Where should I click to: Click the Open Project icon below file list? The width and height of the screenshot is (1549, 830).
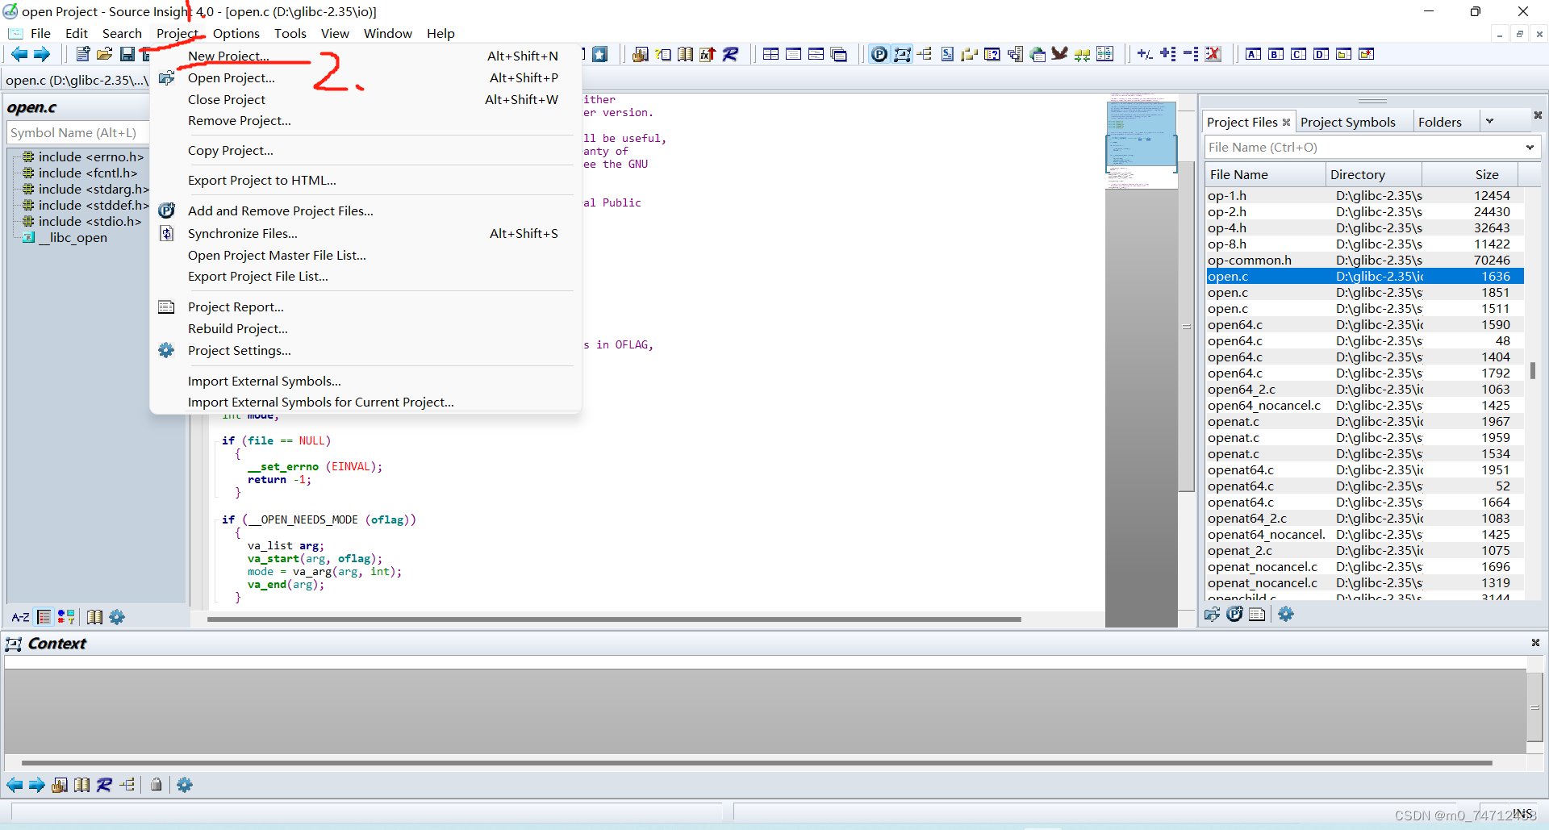click(x=1212, y=615)
